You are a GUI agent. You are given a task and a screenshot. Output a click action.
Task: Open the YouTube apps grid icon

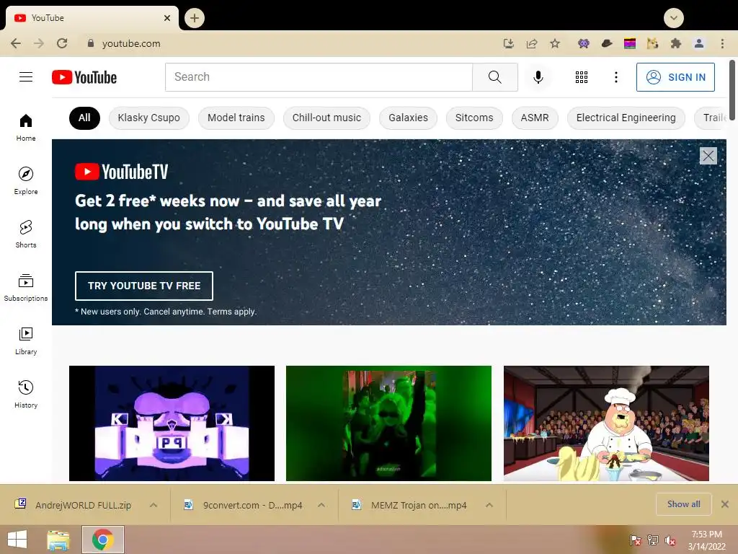(x=582, y=76)
